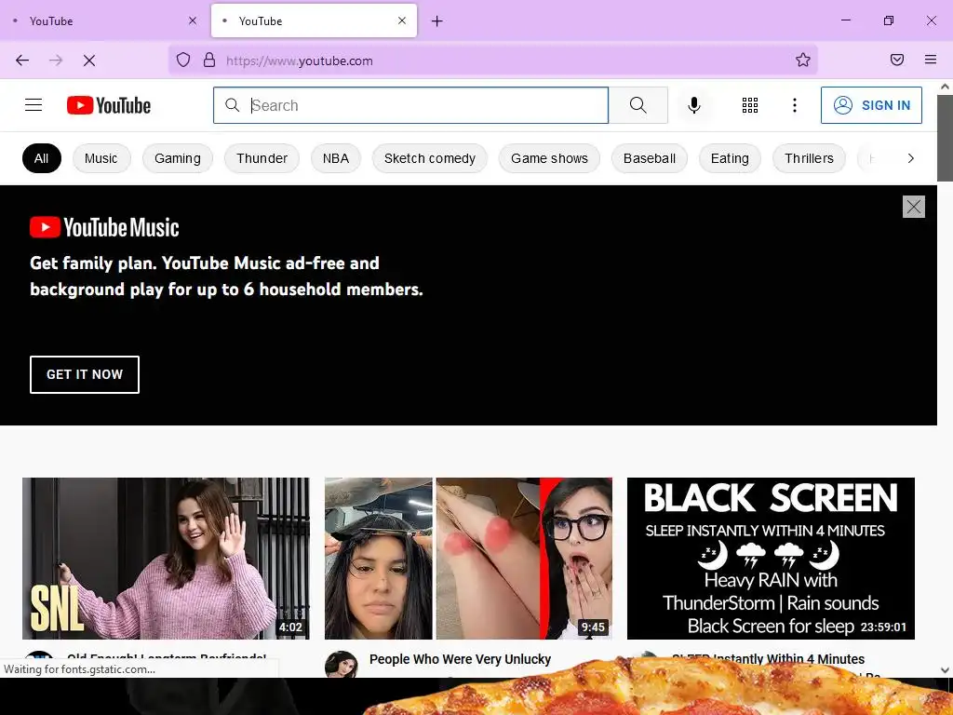The height and width of the screenshot is (715, 953).
Task: Stop loading the page with the X button
Action: point(89,61)
